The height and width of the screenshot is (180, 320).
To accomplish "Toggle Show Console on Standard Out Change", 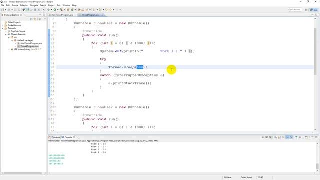I will click(287, 137).
